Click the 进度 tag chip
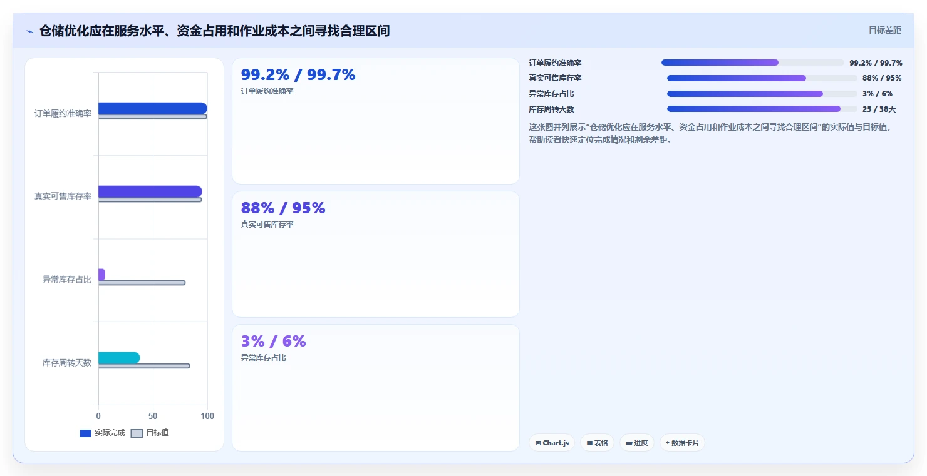The height and width of the screenshot is (476, 927). 637,443
